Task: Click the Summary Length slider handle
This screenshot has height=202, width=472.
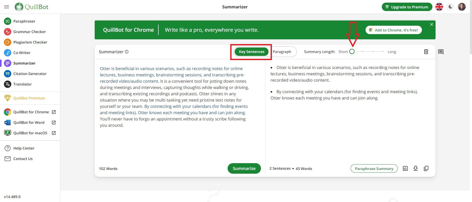Action: (352, 52)
